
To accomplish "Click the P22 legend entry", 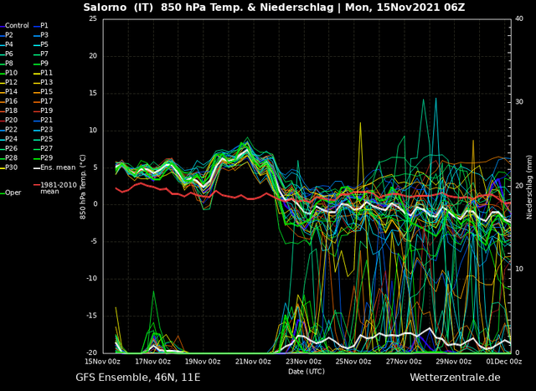I will 8,130.
